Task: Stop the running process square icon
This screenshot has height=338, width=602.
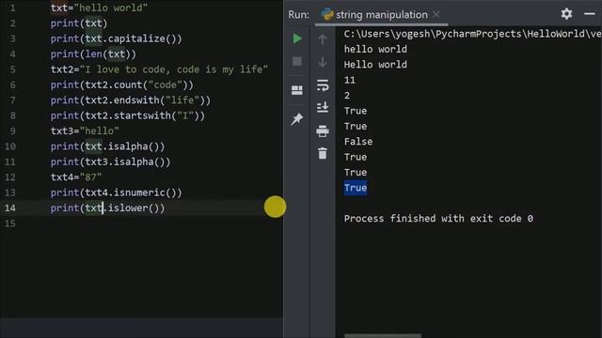Action: 297,61
